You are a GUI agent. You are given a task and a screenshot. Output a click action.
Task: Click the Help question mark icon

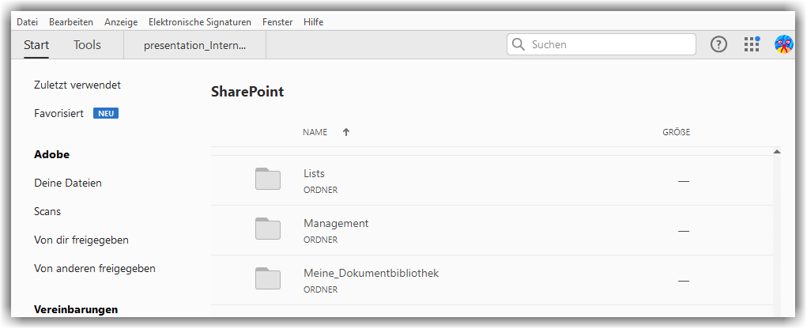pyautogui.click(x=718, y=45)
